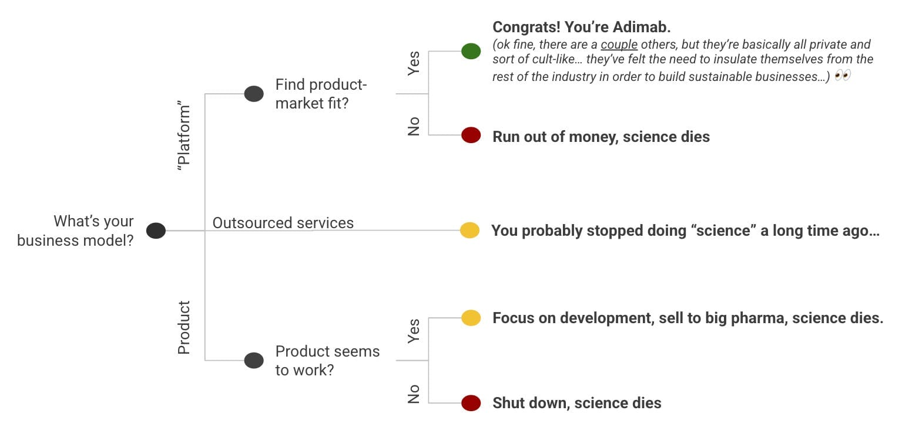Image resolution: width=919 pixels, height=434 pixels.
Task: Click the yellow dot beside Focus on development
Action: pyautogui.click(x=471, y=318)
